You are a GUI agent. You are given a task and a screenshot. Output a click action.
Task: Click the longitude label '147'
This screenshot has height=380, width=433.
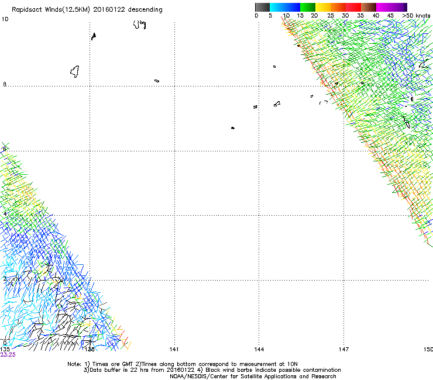(x=343, y=350)
